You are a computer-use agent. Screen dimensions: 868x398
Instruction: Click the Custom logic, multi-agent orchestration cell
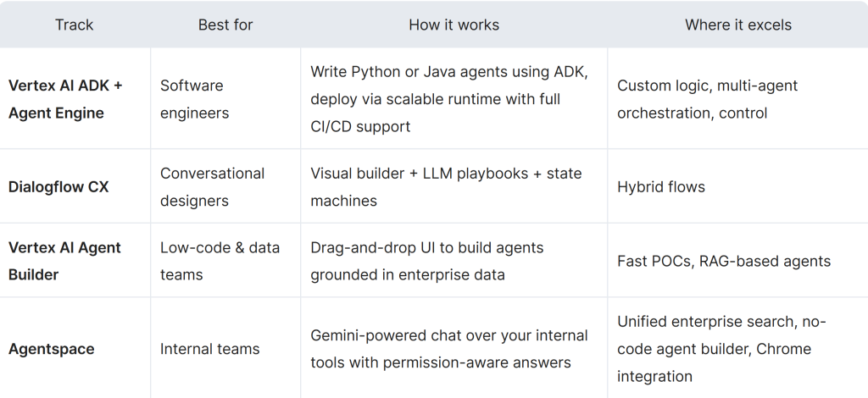[x=738, y=99]
